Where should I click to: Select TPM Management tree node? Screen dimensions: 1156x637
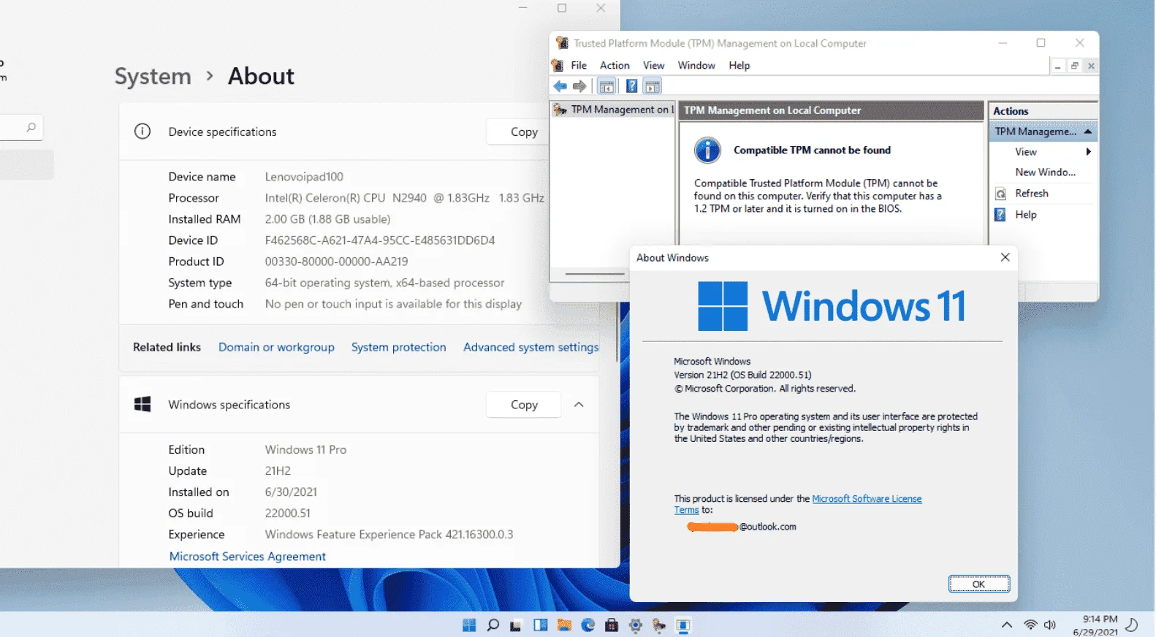[612, 110]
